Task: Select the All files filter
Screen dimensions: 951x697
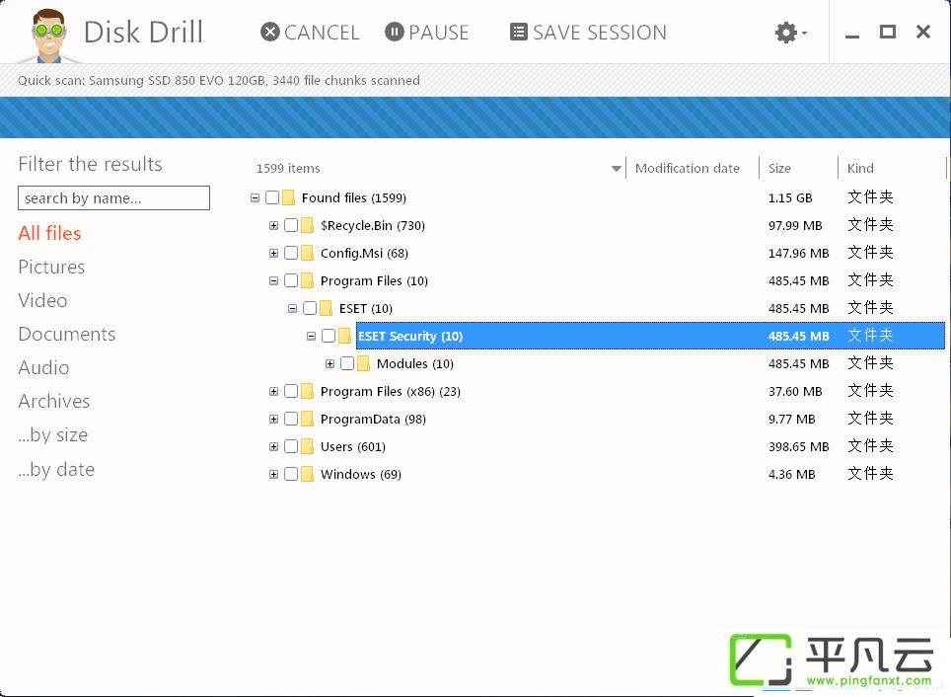Action: coord(49,233)
